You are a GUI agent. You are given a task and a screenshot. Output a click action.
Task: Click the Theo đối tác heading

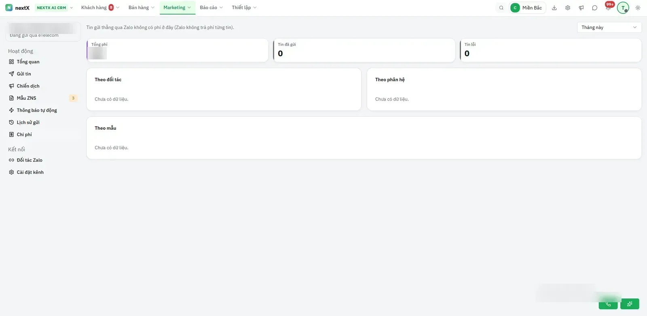(108, 80)
